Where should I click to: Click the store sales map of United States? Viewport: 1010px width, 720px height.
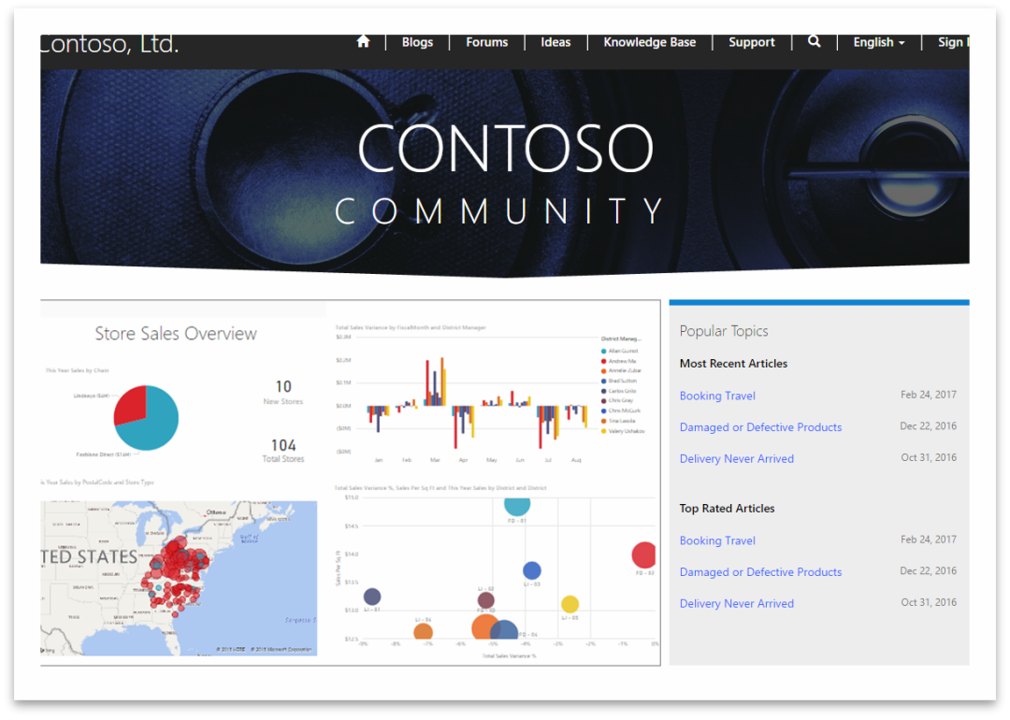179,578
